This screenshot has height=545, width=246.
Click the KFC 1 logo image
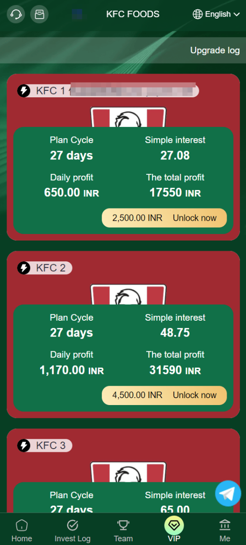tap(129, 117)
